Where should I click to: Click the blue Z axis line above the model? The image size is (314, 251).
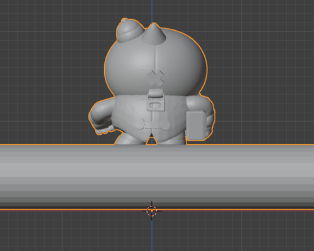click(152, 11)
